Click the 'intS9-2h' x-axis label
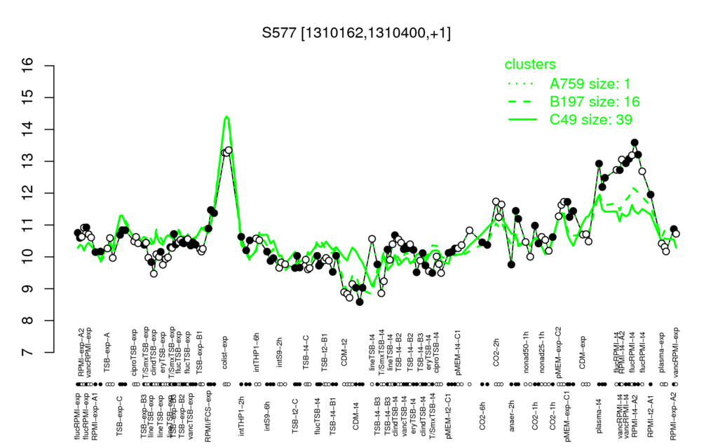The image size is (718, 448). coord(279,353)
